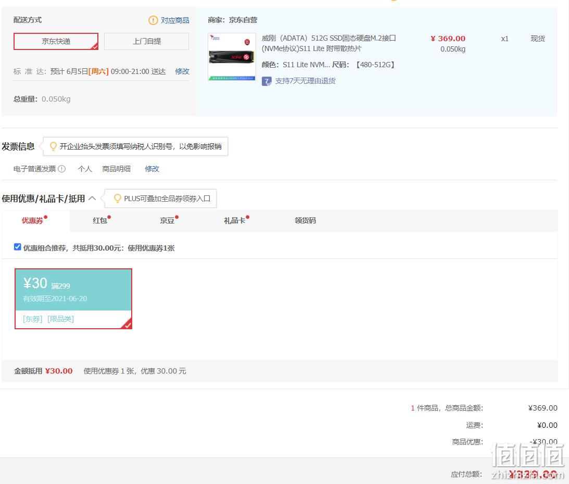Open 威刚 ADATA 512G SSD product title
The height and width of the screenshot is (484, 569).
click(329, 43)
